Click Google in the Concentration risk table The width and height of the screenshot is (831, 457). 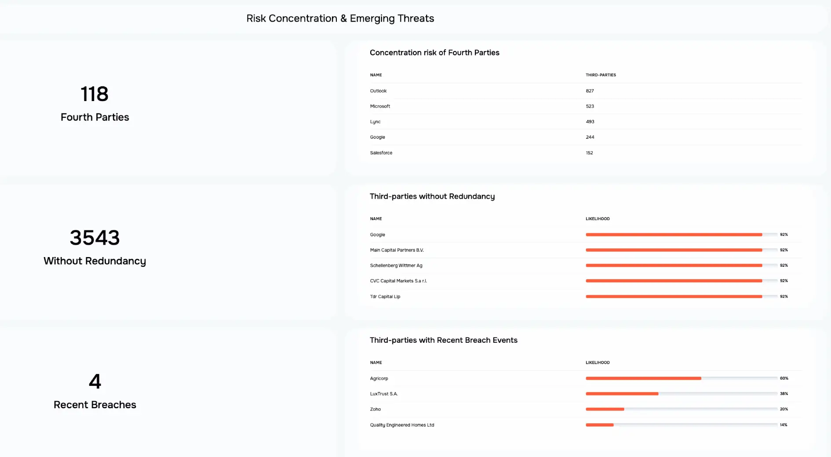click(377, 137)
